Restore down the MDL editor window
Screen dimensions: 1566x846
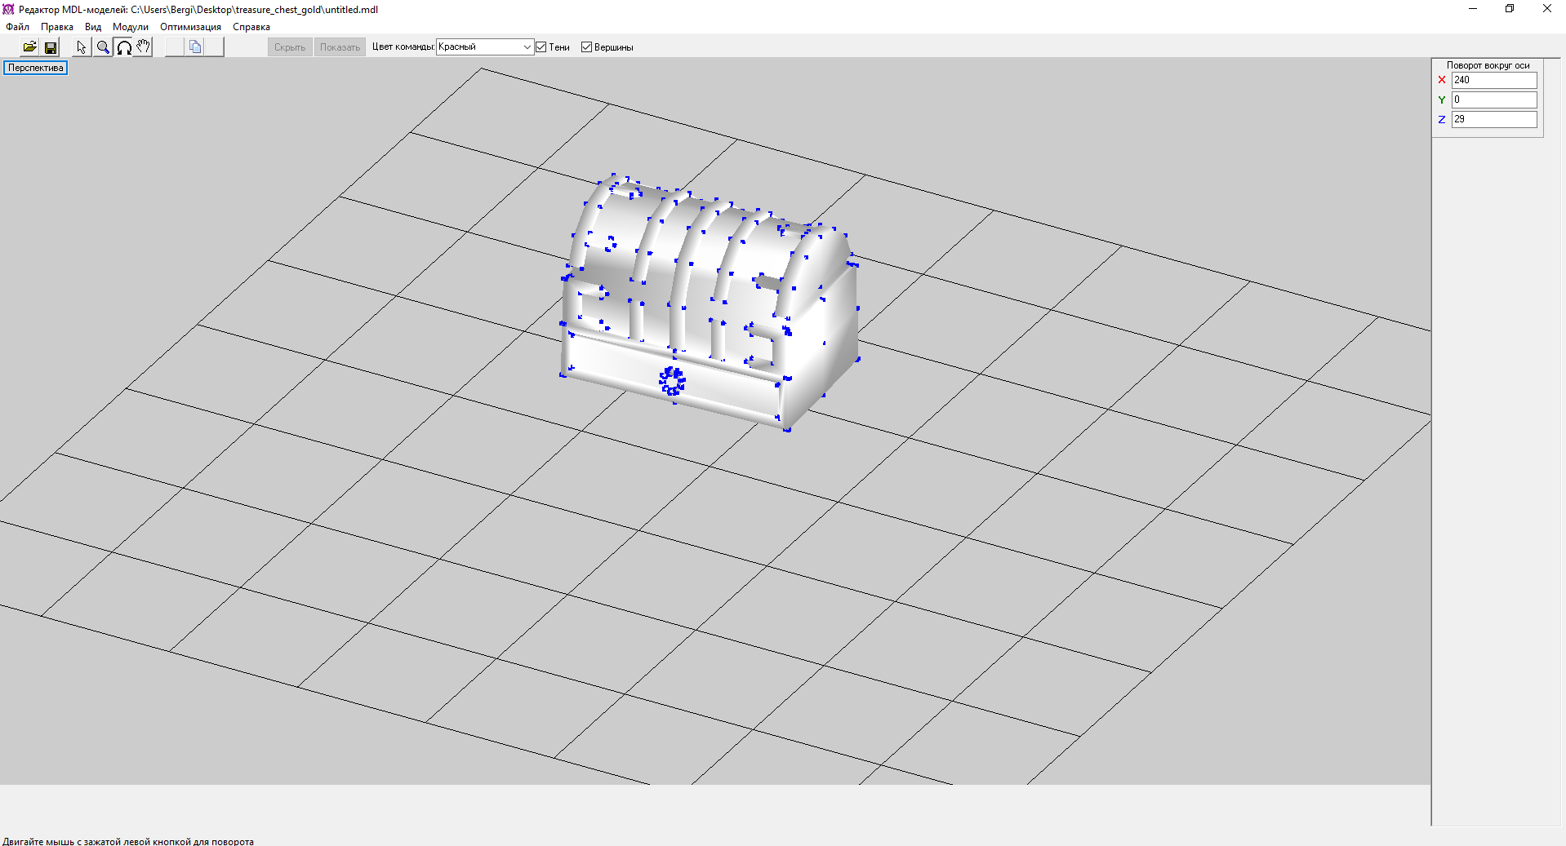tap(1510, 9)
